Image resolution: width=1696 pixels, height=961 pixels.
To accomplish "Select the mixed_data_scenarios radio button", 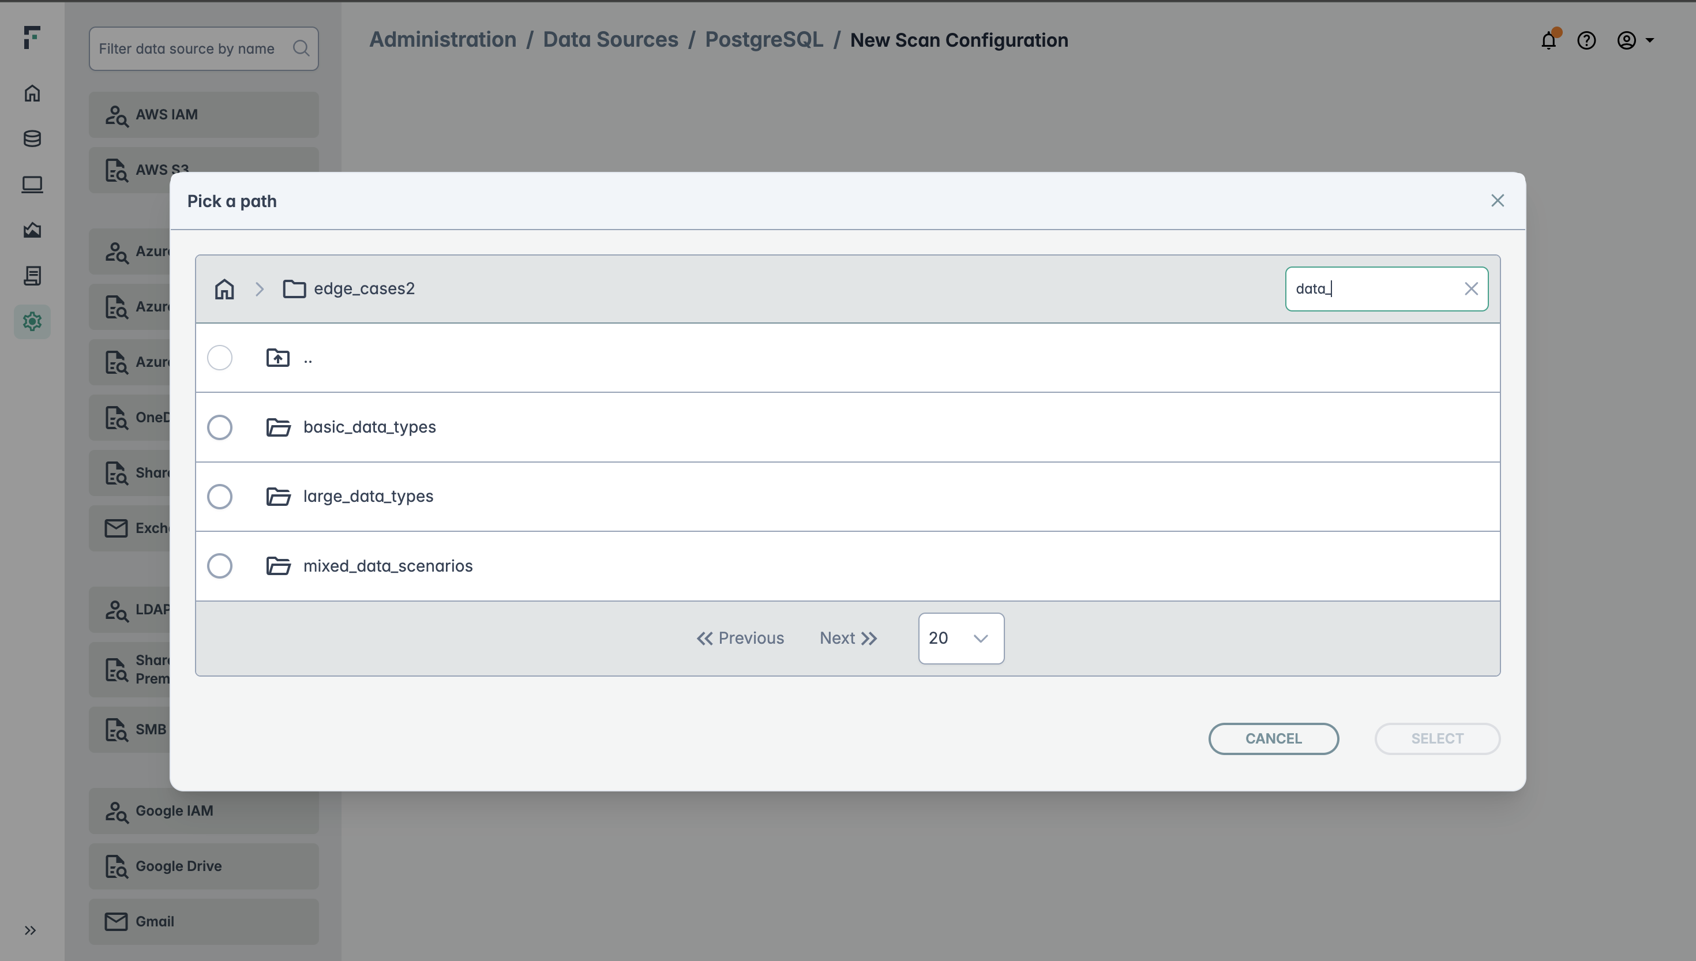I will 220,566.
